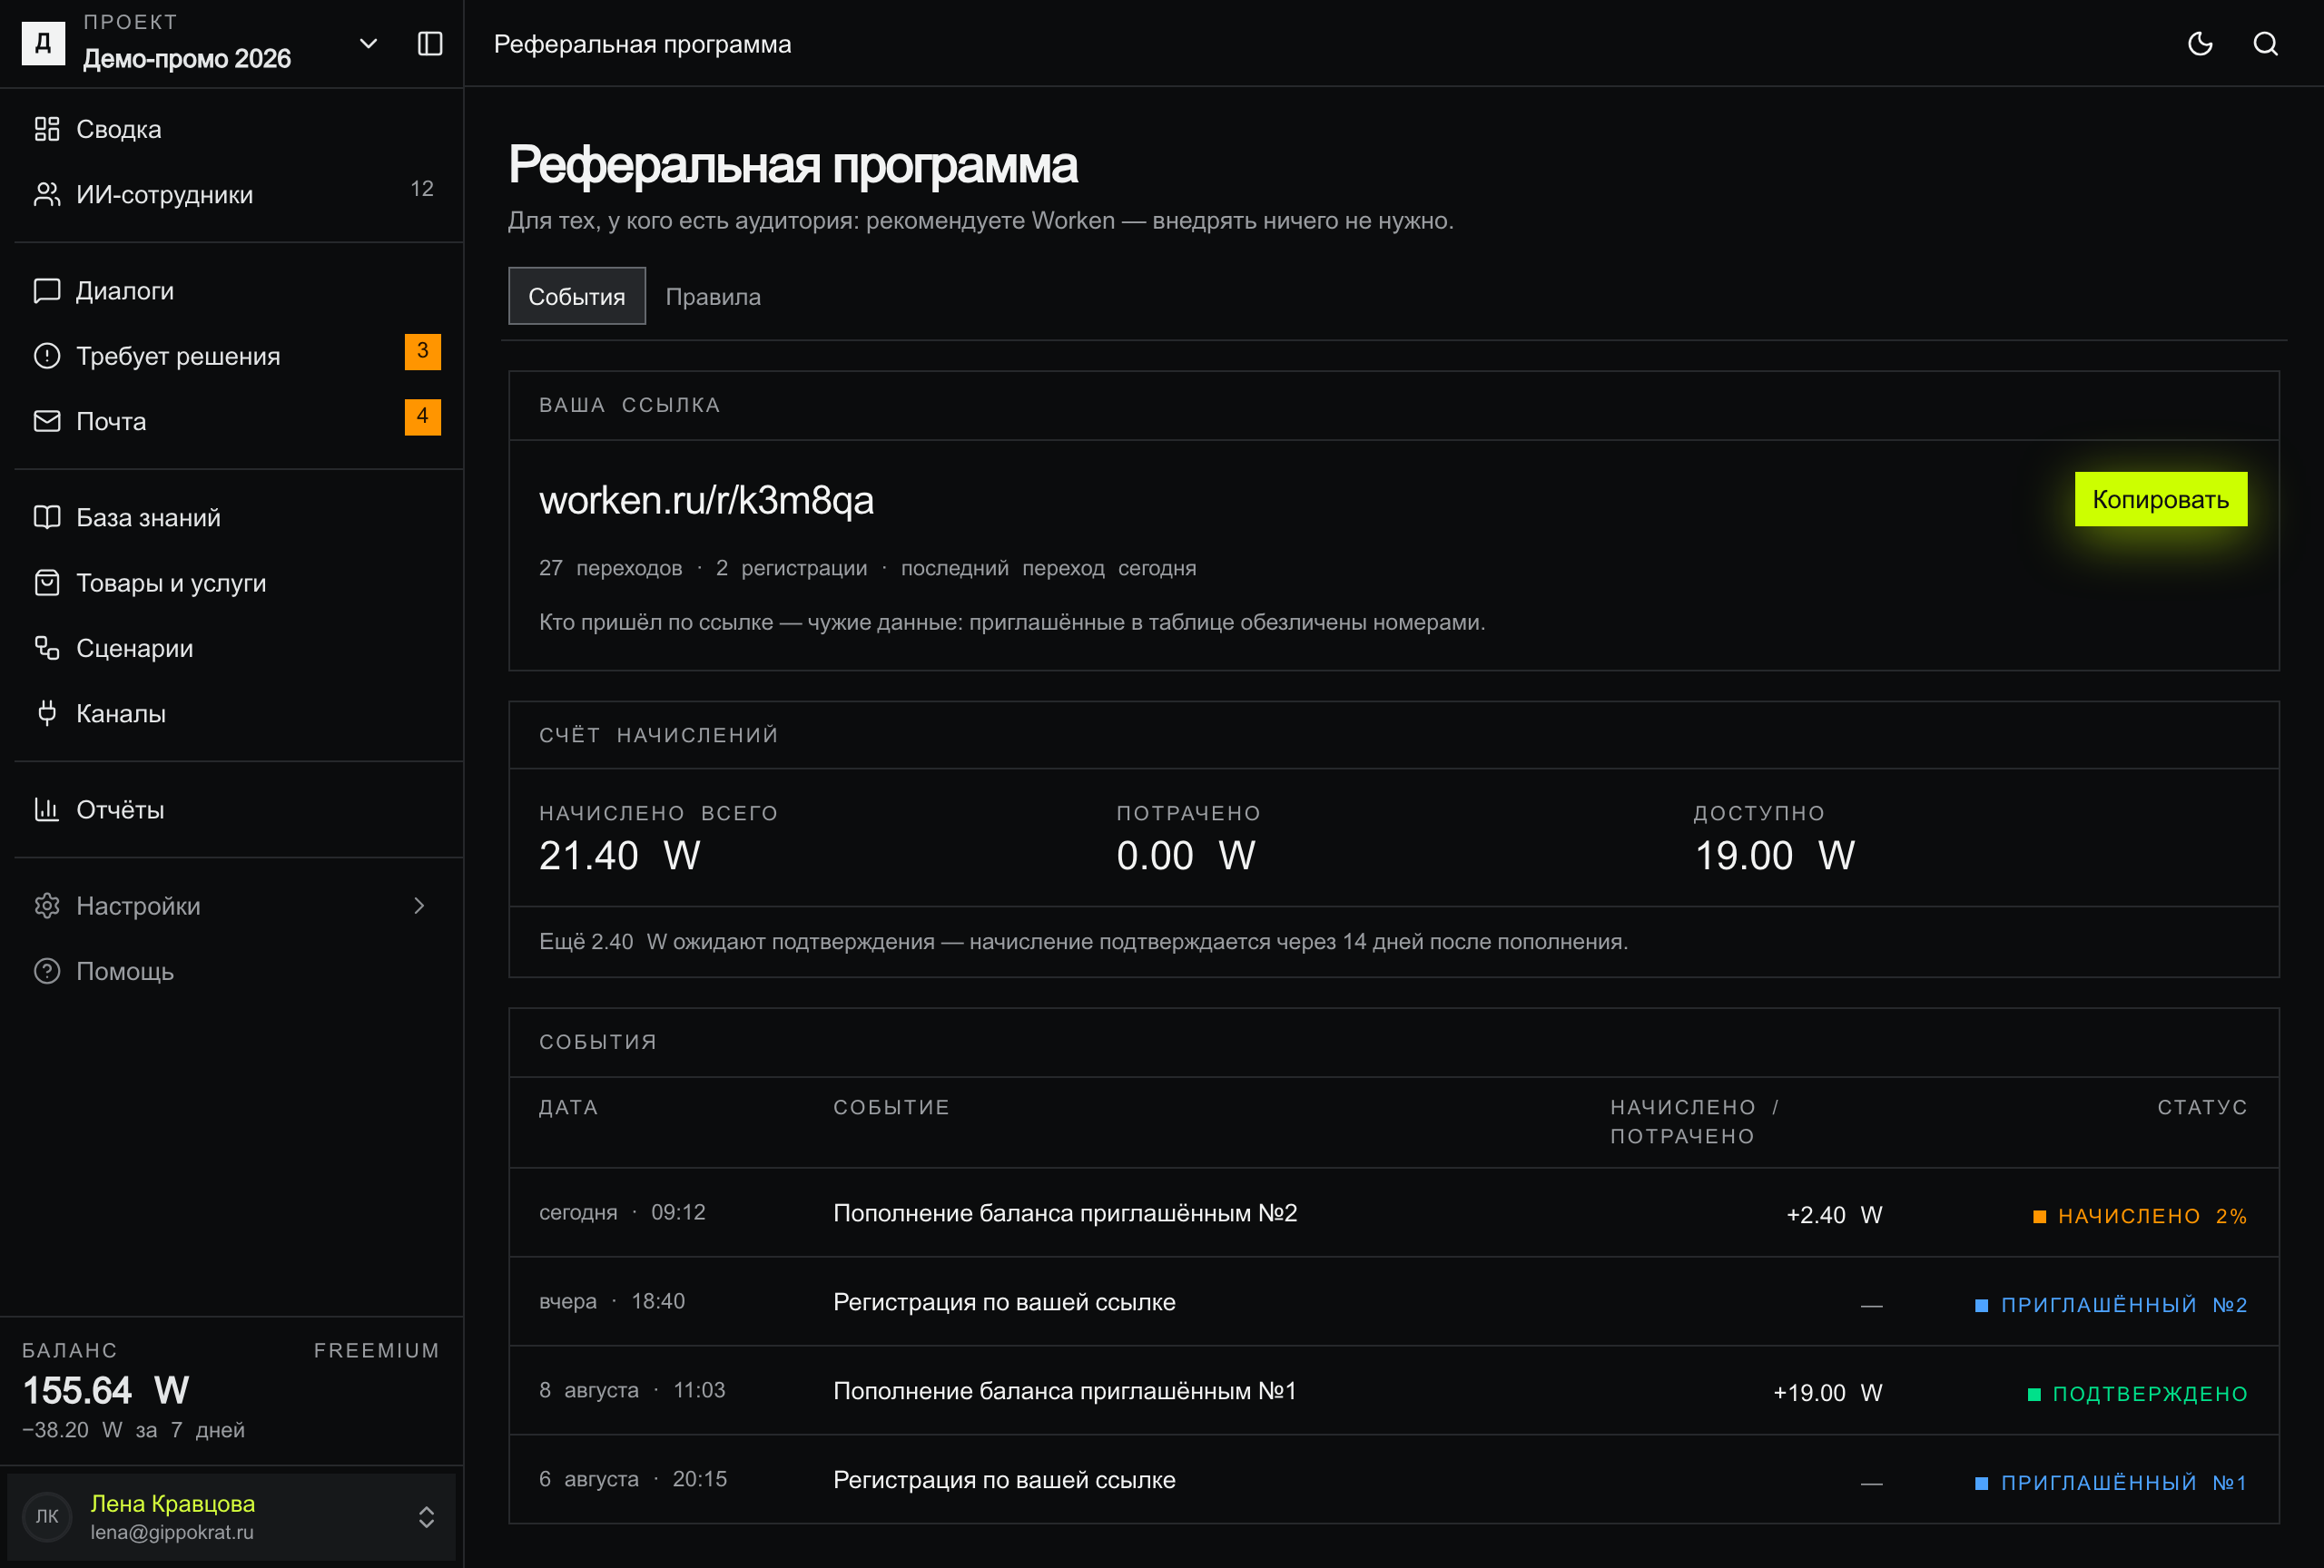
Task: Click the Требует решения alert icon
Action: 47,356
